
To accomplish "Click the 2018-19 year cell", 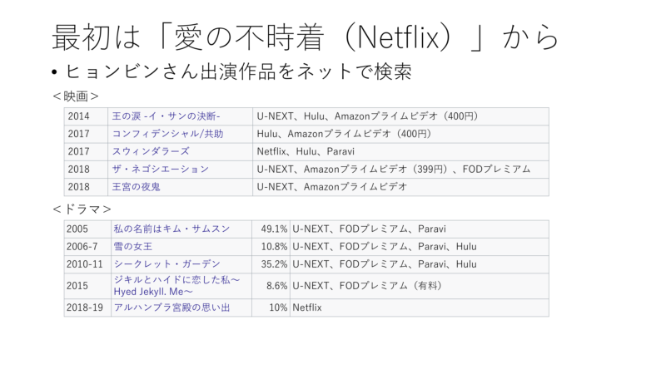I will click(86, 308).
